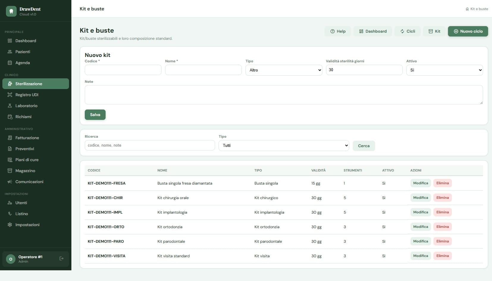Image resolution: width=492 pixels, height=281 pixels.
Task: Expand the Tipo dropdown showing Altro
Action: pos(284,70)
